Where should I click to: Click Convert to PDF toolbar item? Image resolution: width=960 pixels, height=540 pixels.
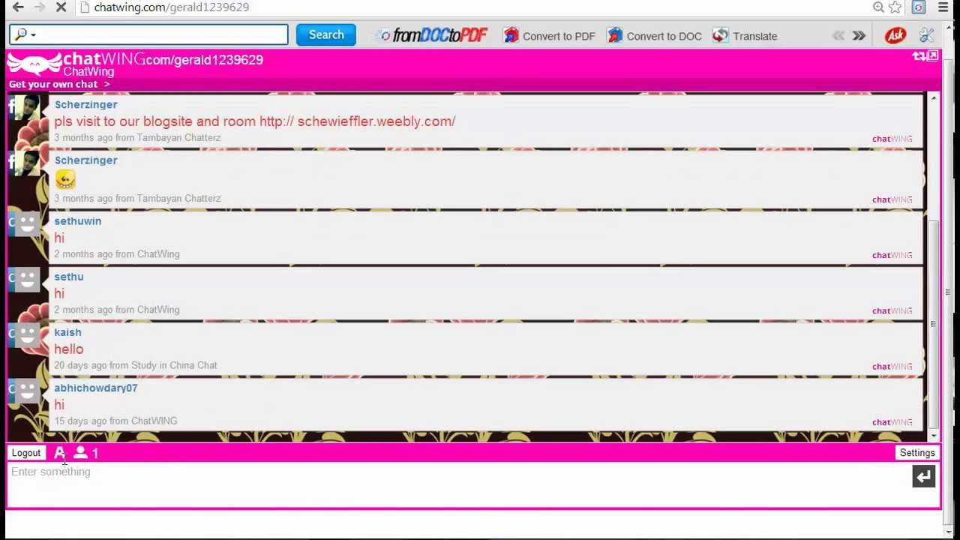(x=550, y=36)
